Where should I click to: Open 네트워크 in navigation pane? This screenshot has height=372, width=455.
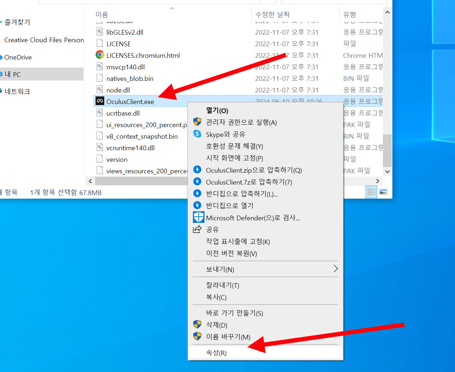point(17,91)
